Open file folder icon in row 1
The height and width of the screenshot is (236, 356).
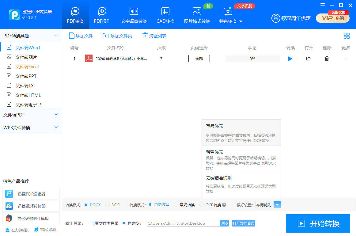point(308,59)
